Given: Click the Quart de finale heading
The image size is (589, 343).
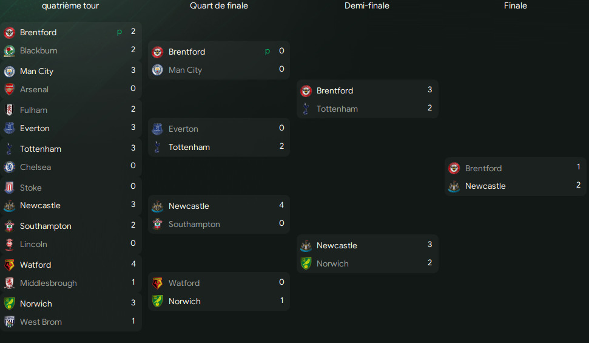Looking at the screenshot, I should (219, 5).
